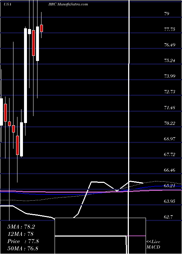This screenshot has height=254, width=182.
Task: Click the 66.46 price axis label
Action: (170, 170)
